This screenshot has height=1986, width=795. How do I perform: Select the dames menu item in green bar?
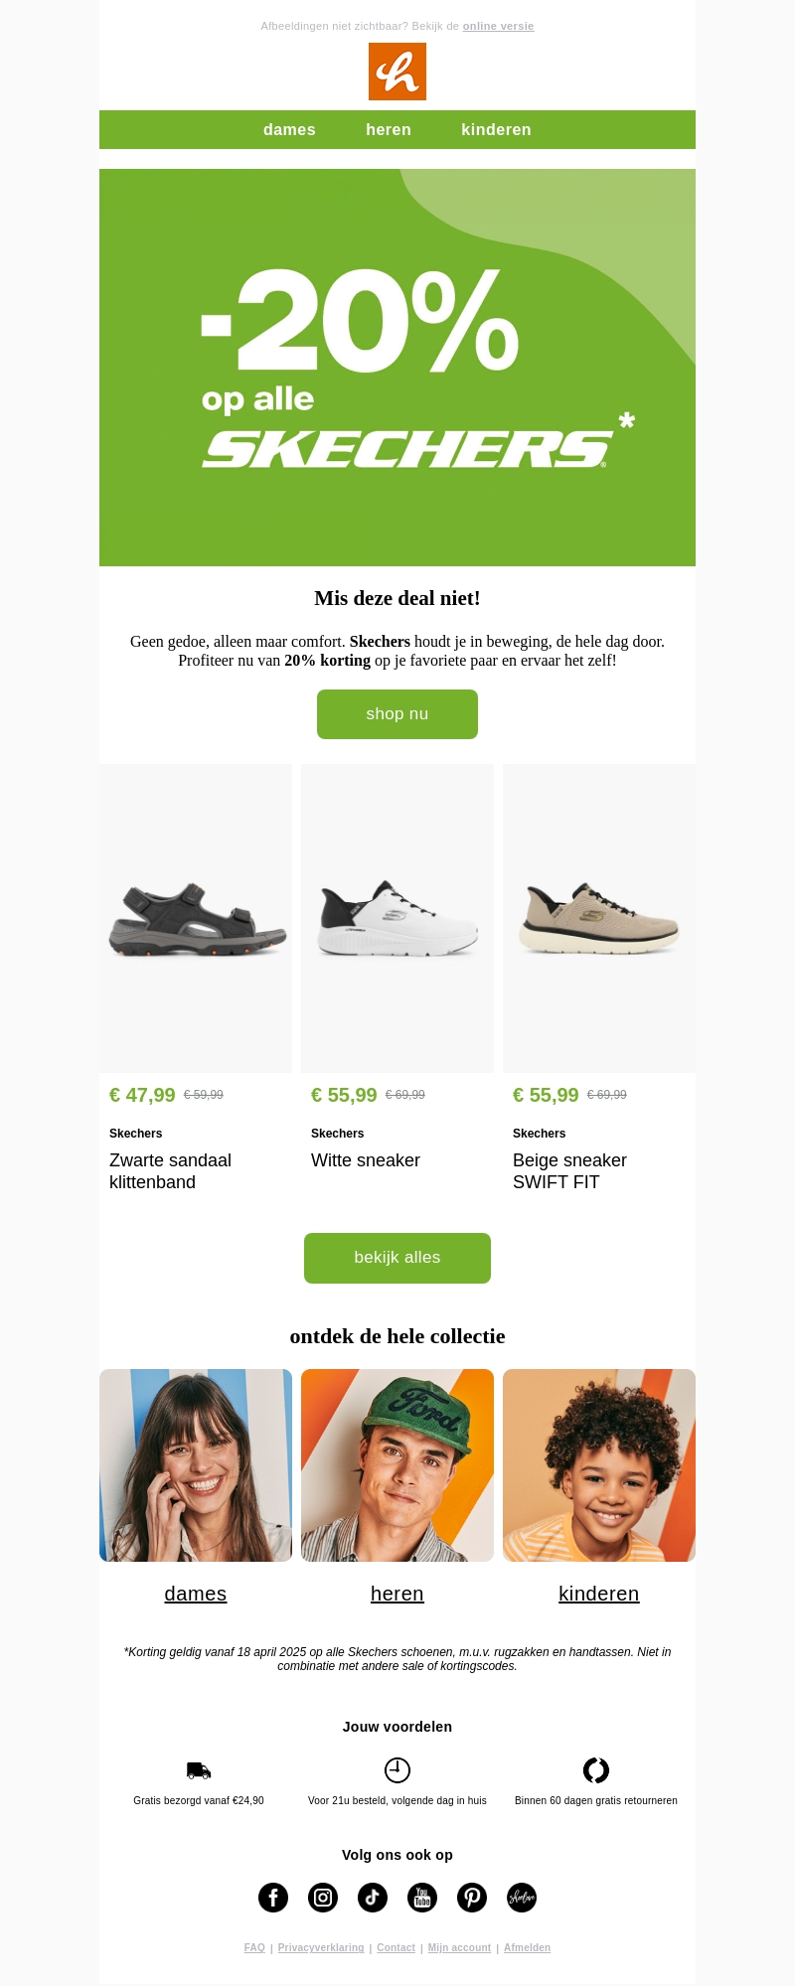289,130
